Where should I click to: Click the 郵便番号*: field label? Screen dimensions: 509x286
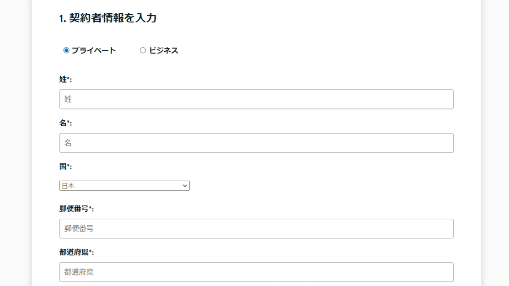point(77,209)
